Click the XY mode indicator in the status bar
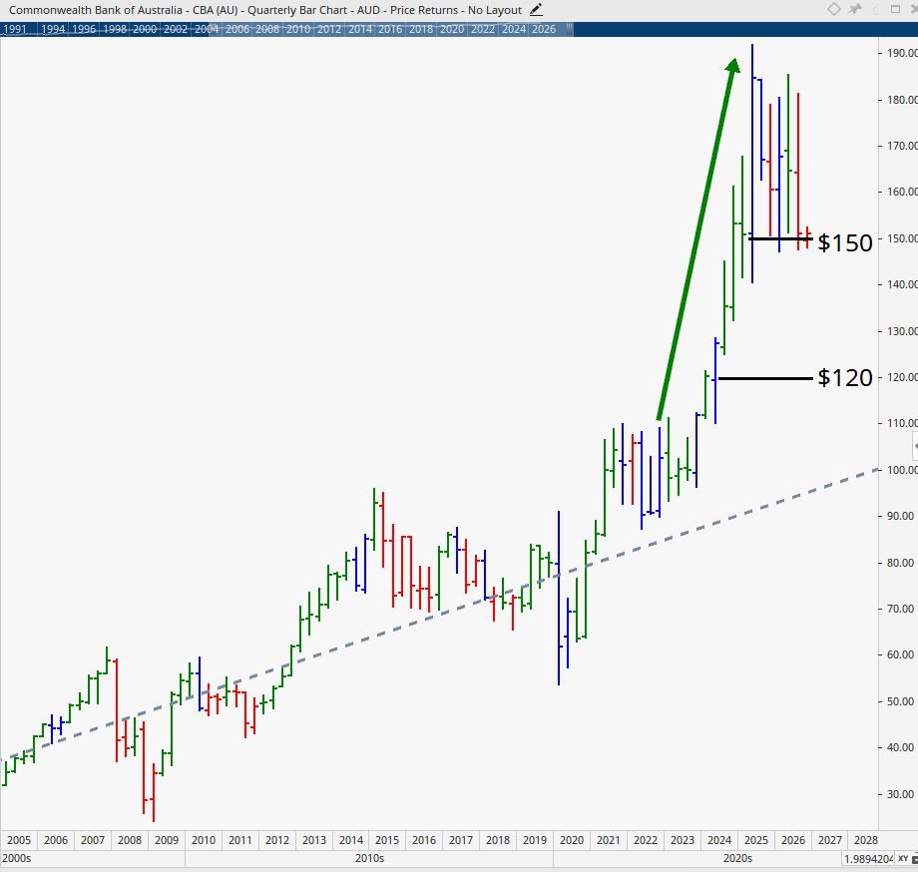918x872 pixels. tap(903, 859)
